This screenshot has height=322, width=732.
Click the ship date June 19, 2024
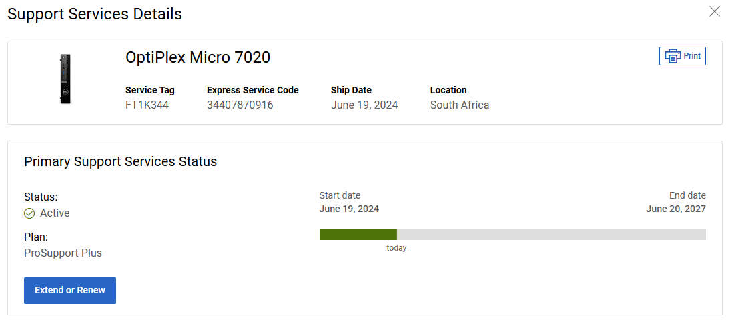pyautogui.click(x=364, y=105)
